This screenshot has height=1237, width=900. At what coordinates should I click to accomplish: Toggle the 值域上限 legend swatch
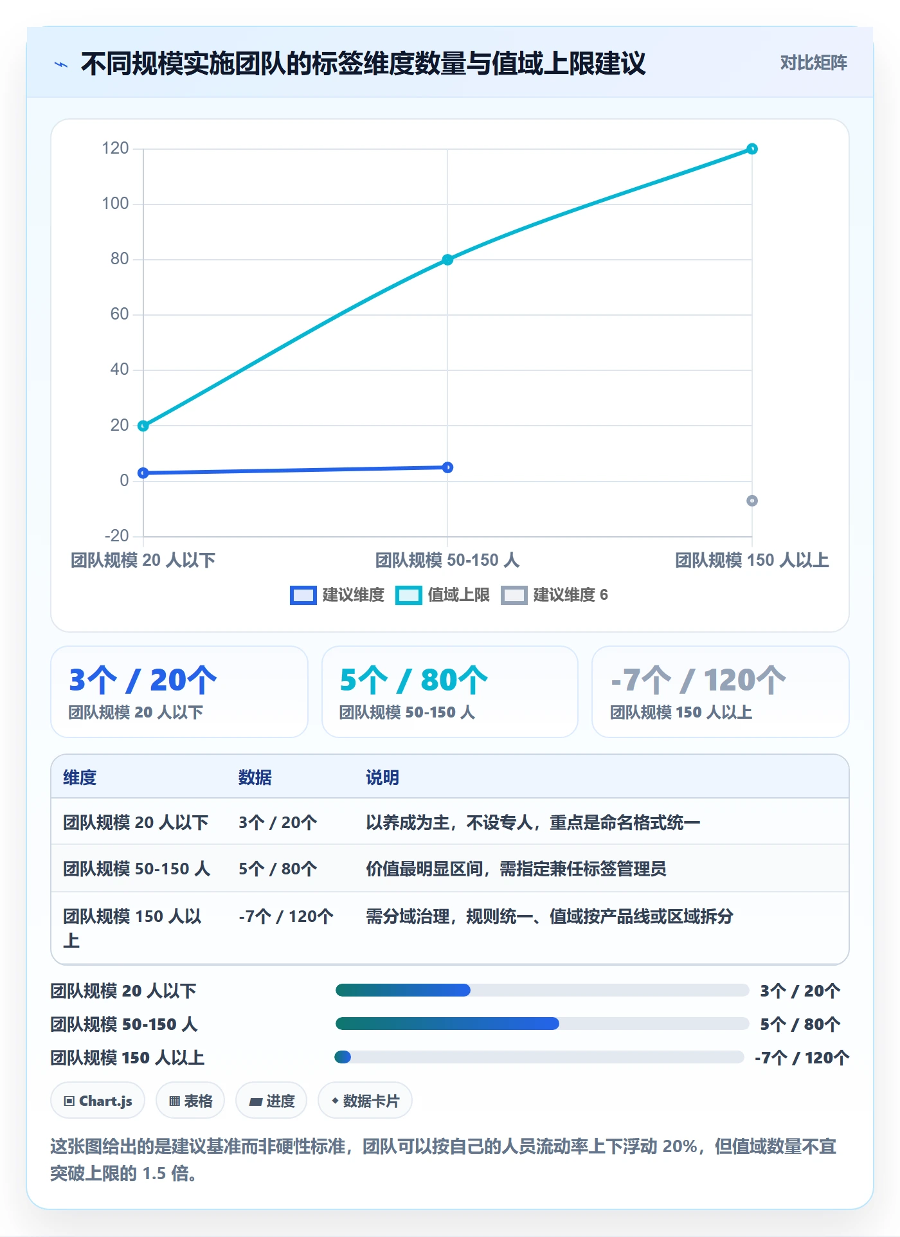[x=408, y=595]
